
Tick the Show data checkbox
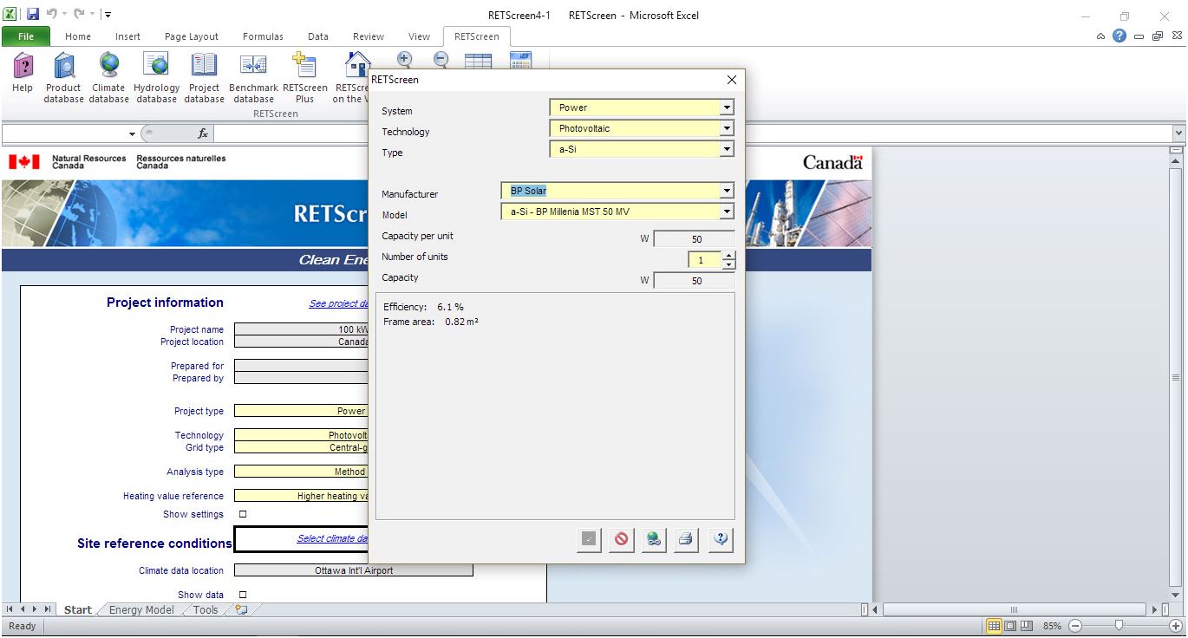(x=243, y=595)
